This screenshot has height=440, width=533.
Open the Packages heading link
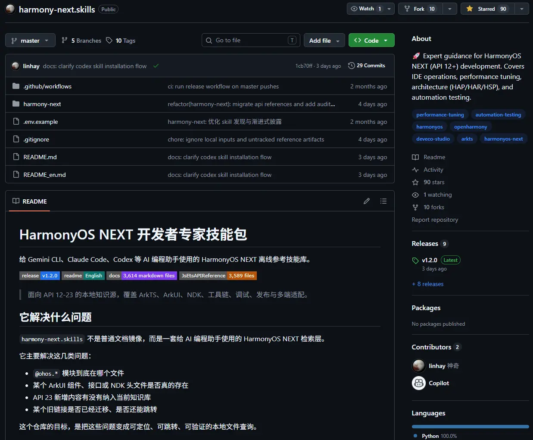pos(426,308)
